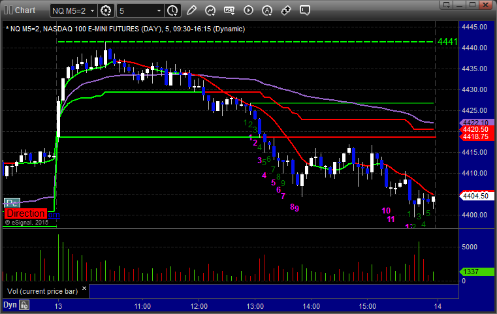The width and height of the screenshot is (497, 314).
Task: Click the GET tools icon
Action: (x=229, y=10)
